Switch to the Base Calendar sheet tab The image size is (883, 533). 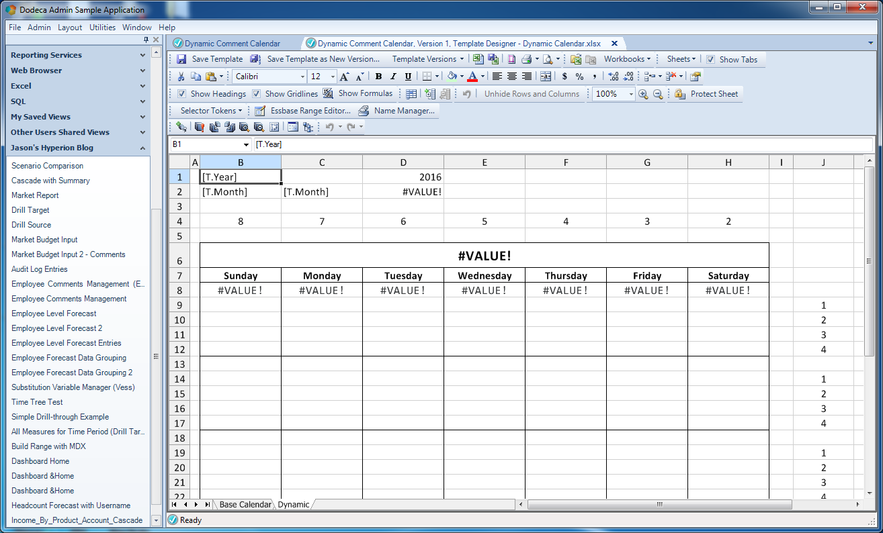tap(245, 504)
